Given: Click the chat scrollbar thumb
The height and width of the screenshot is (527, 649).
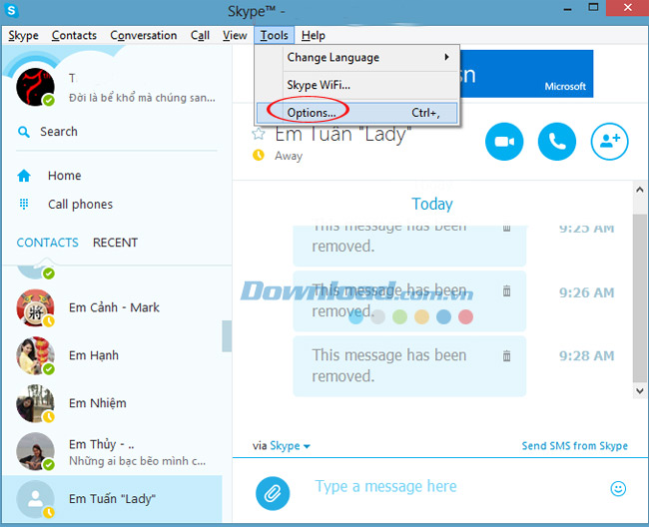Looking at the screenshot, I should [639, 297].
